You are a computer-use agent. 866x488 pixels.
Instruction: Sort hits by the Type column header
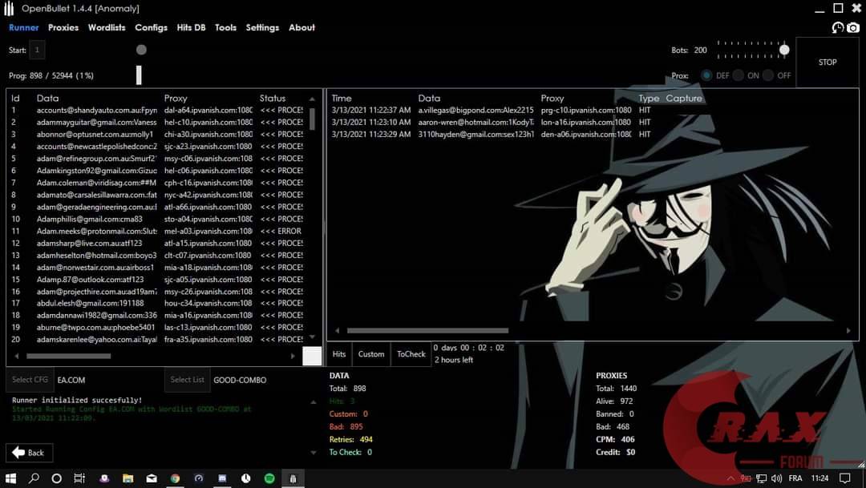649,99
